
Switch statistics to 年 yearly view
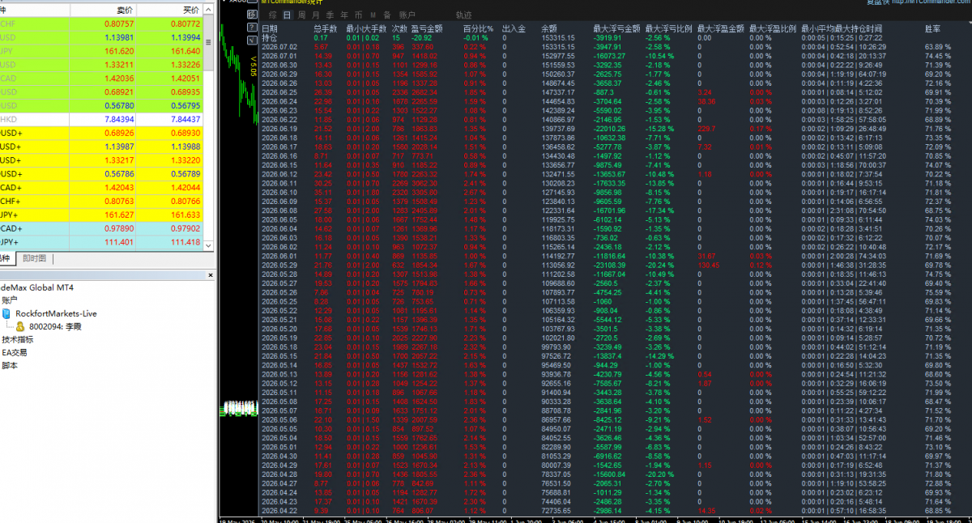[x=344, y=15]
